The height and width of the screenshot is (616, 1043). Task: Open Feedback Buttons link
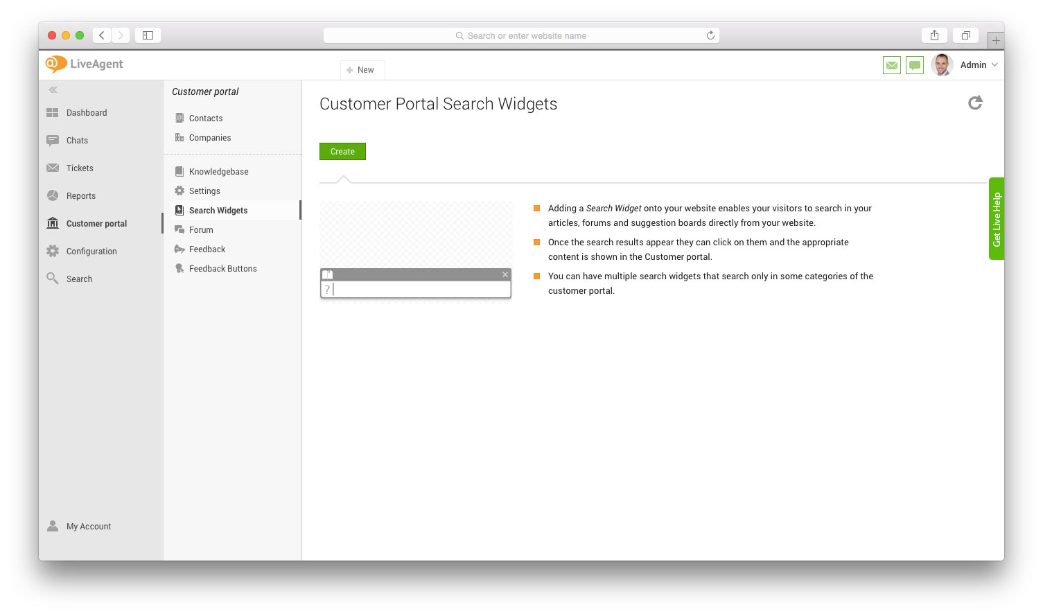223,269
